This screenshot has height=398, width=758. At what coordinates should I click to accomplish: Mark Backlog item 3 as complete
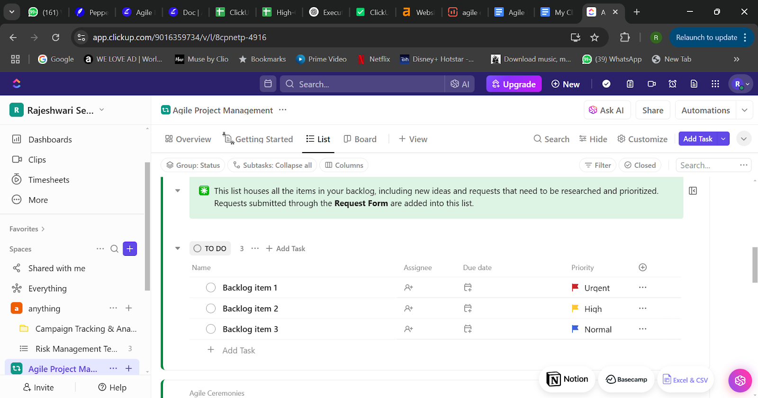(x=211, y=329)
